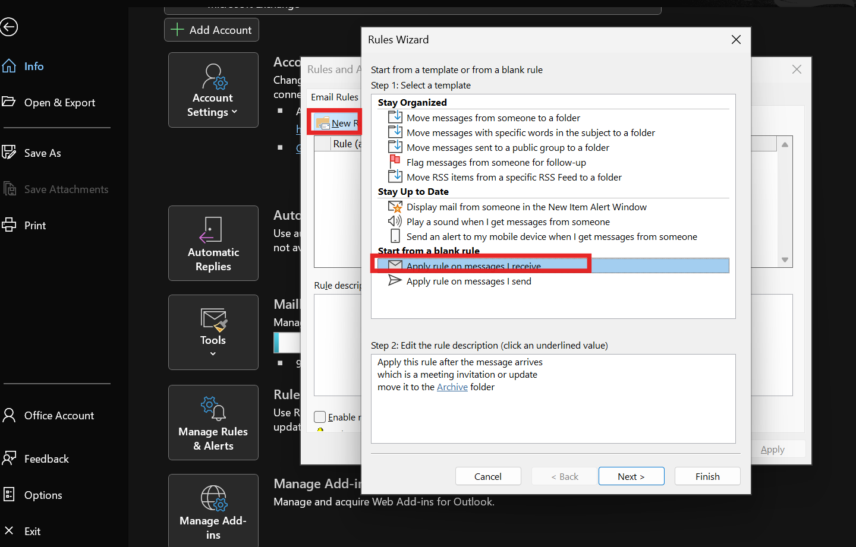856x547 pixels.
Task: Select 'Move messages with specific words in the subject'
Action: tap(531, 132)
